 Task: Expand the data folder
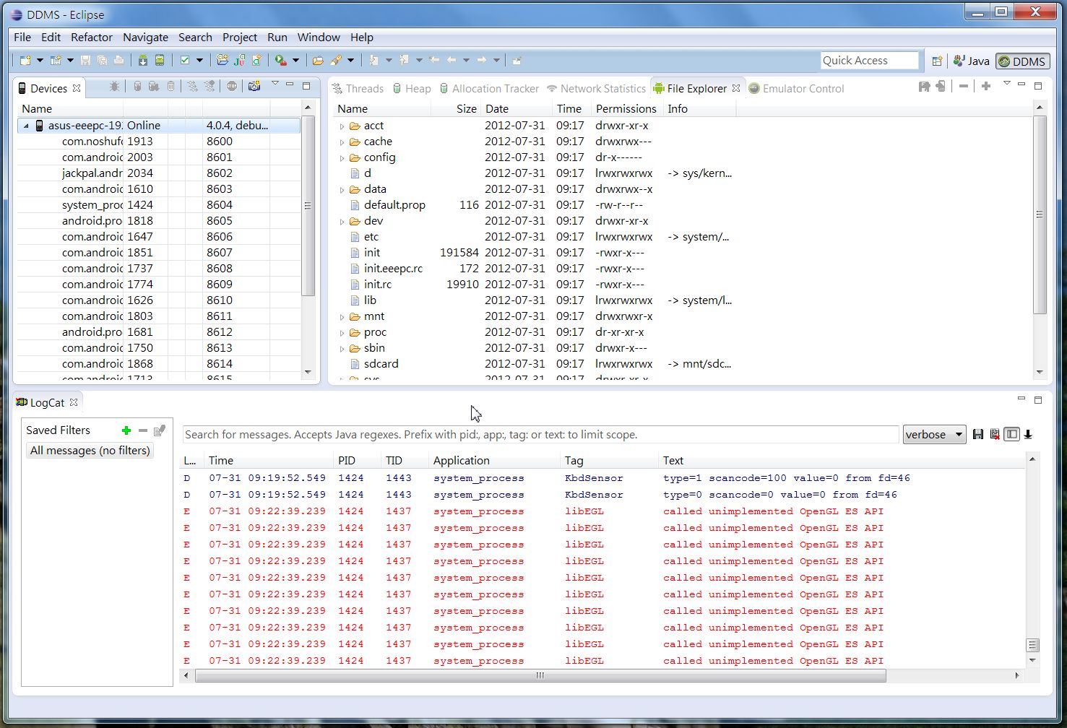pyautogui.click(x=342, y=190)
